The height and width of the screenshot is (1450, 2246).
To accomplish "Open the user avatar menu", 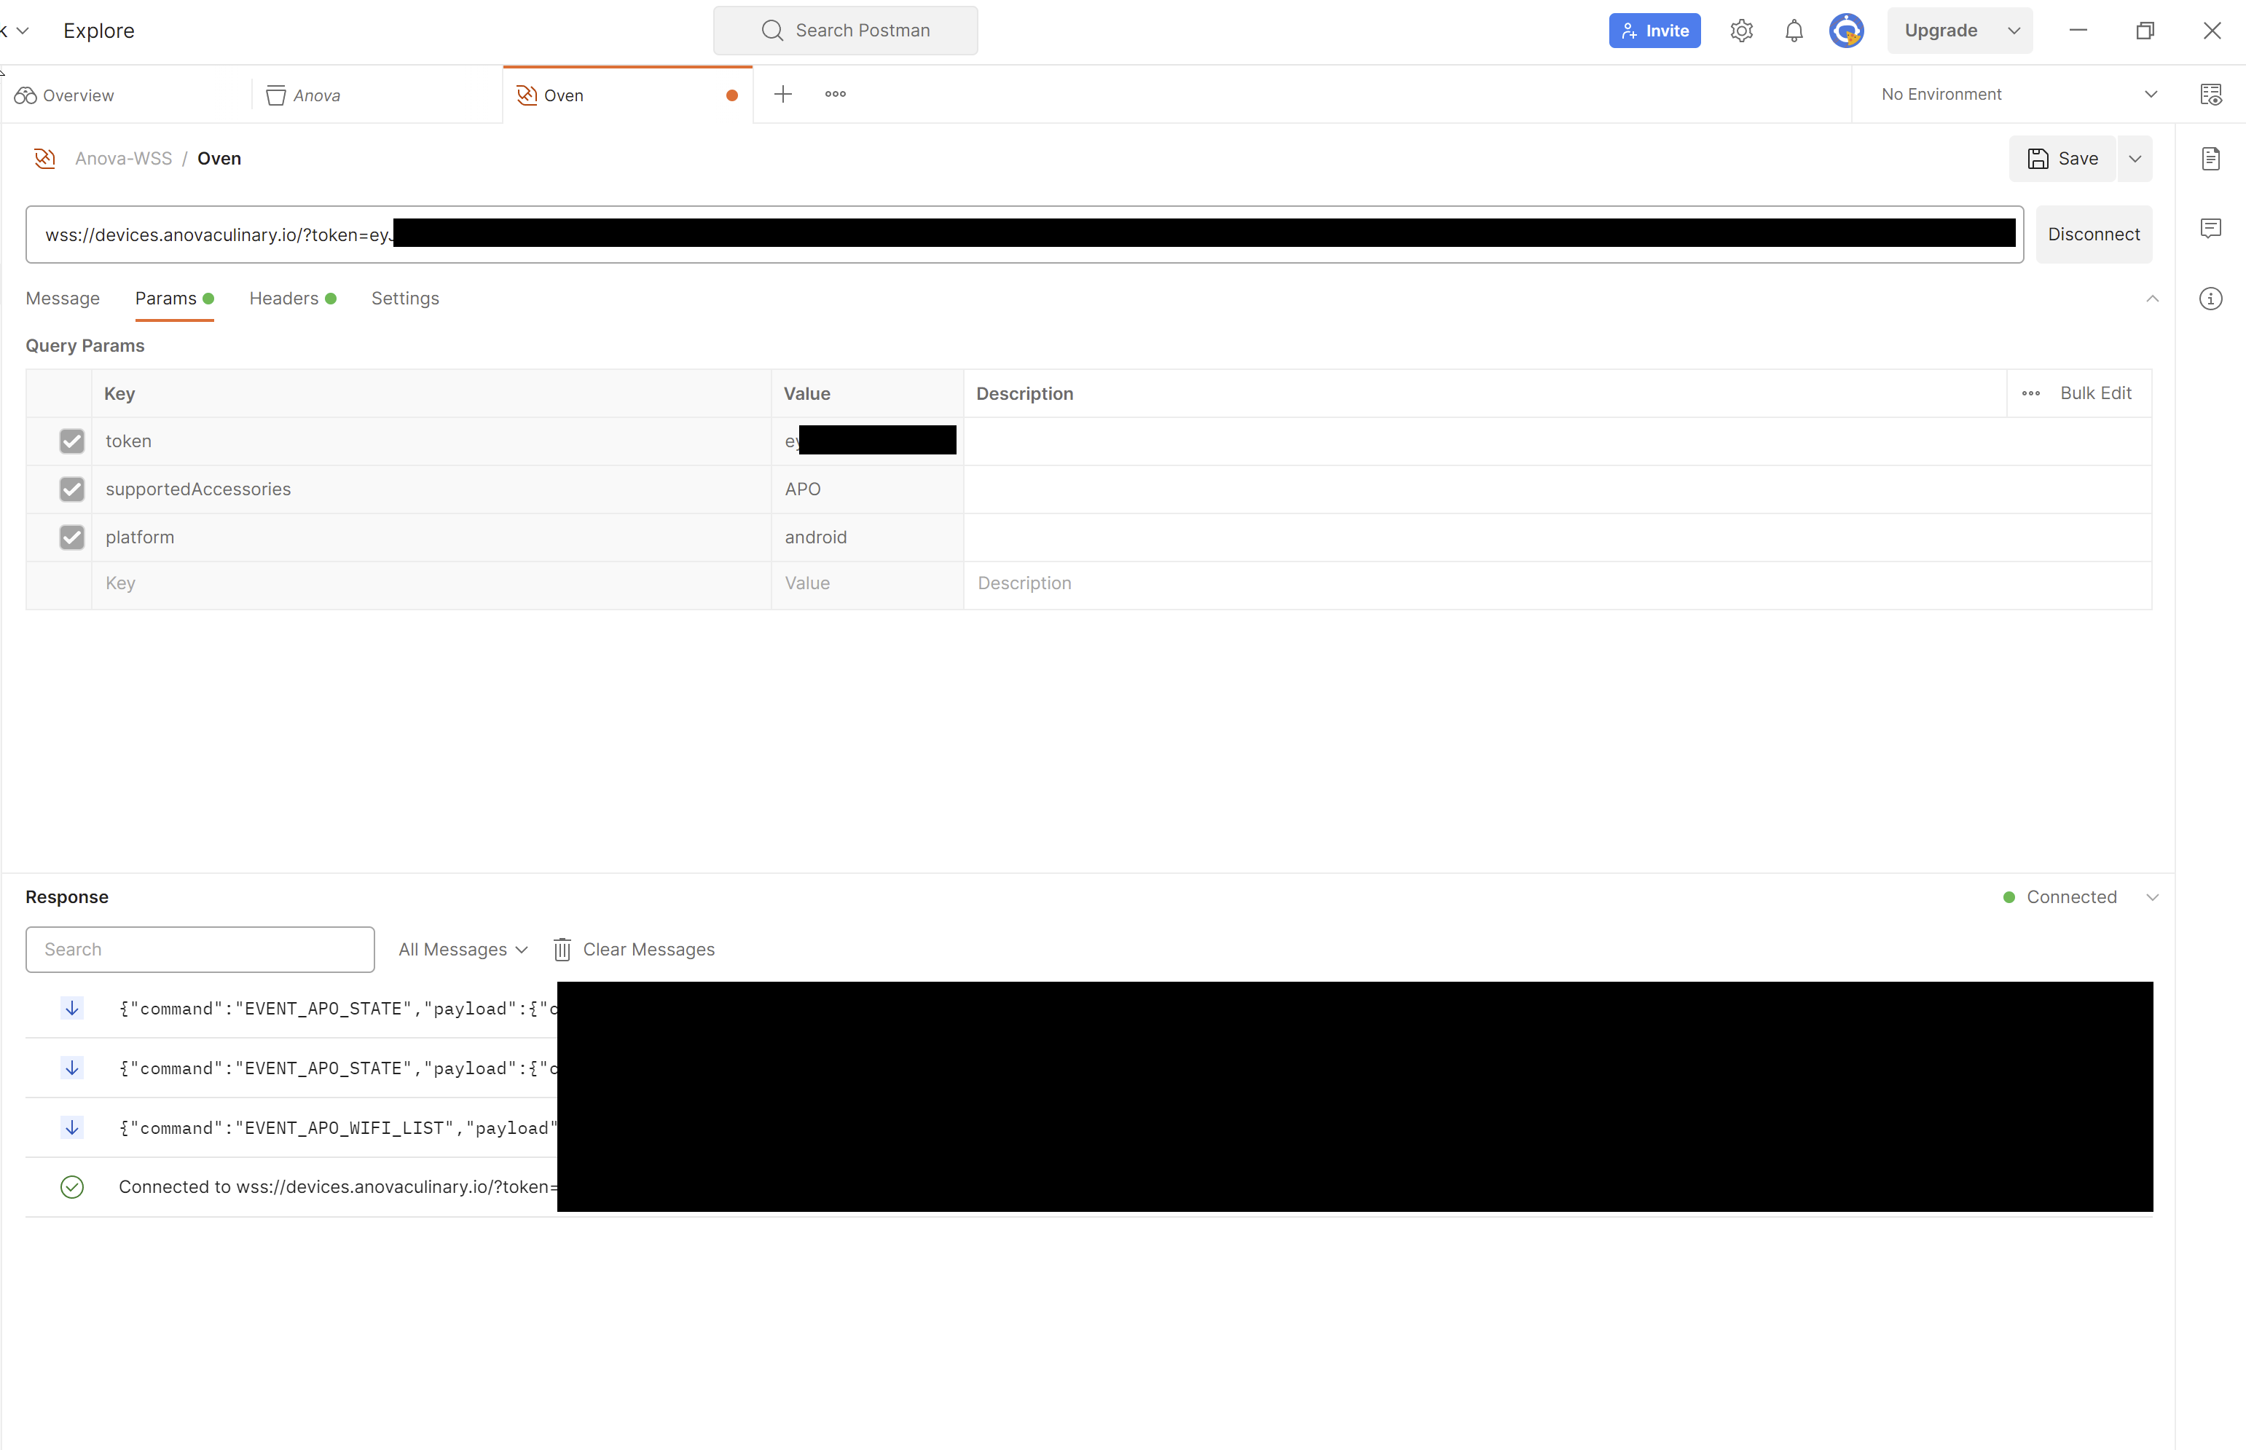I will click(x=1846, y=31).
